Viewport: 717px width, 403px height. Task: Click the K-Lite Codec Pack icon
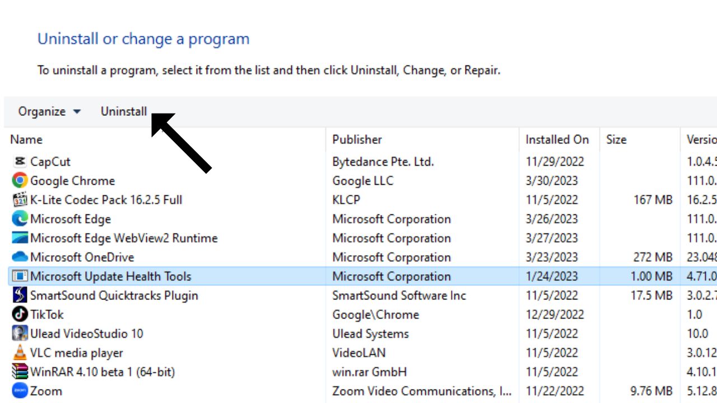pyautogui.click(x=20, y=200)
